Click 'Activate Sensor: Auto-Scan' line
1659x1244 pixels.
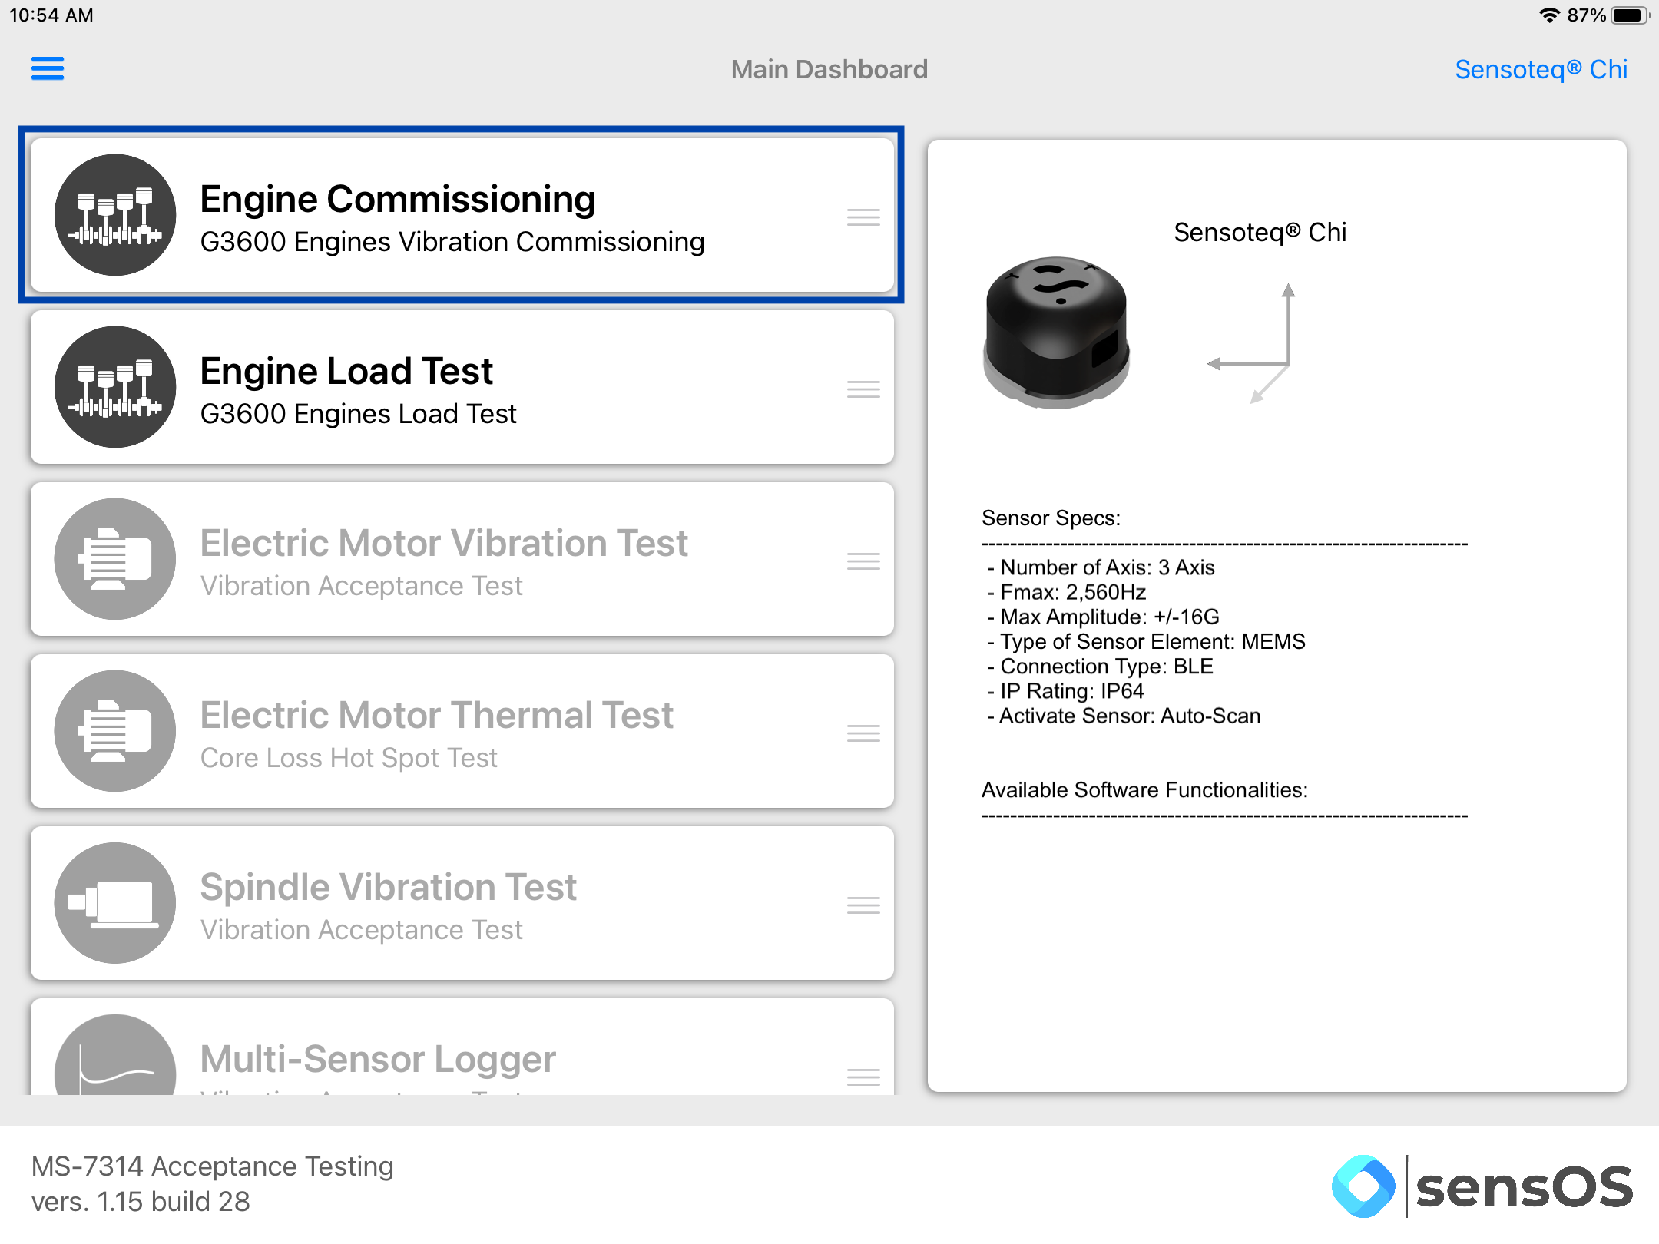point(1124,716)
